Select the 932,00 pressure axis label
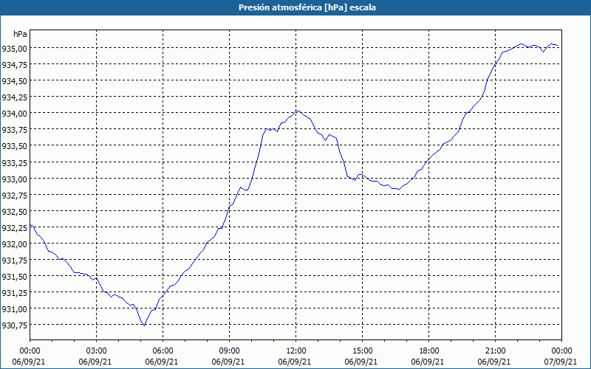This screenshot has height=369, width=591. pyautogui.click(x=14, y=244)
